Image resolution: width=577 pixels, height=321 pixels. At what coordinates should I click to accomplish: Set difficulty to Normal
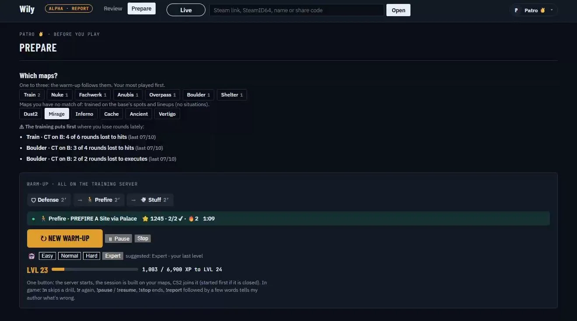[70, 256]
